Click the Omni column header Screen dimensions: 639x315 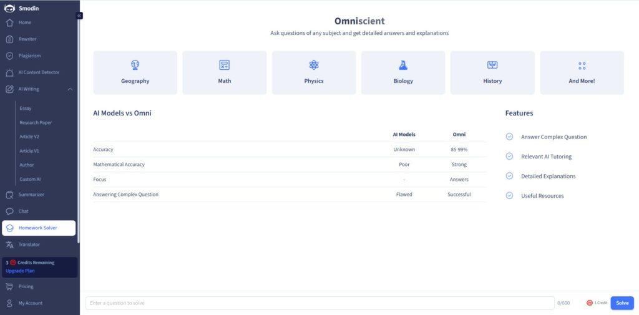[x=459, y=135]
